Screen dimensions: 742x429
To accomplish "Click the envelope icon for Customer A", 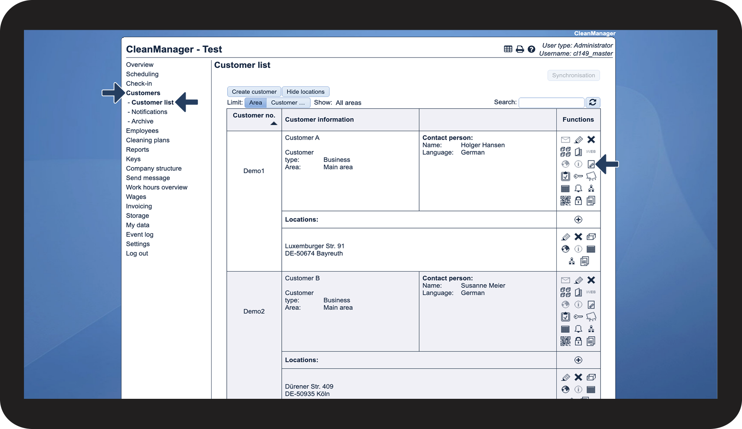I will pos(566,140).
